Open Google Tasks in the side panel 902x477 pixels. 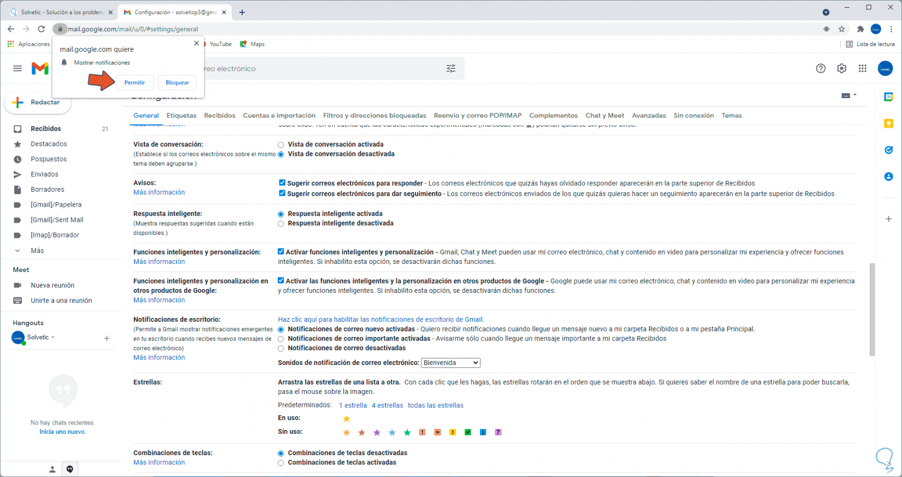coord(889,150)
